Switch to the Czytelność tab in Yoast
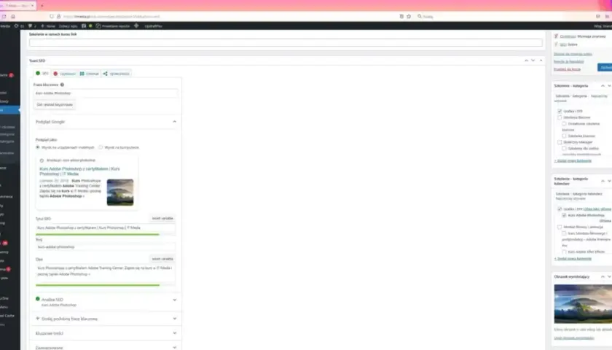612x350 pixels. pos(64,74)
